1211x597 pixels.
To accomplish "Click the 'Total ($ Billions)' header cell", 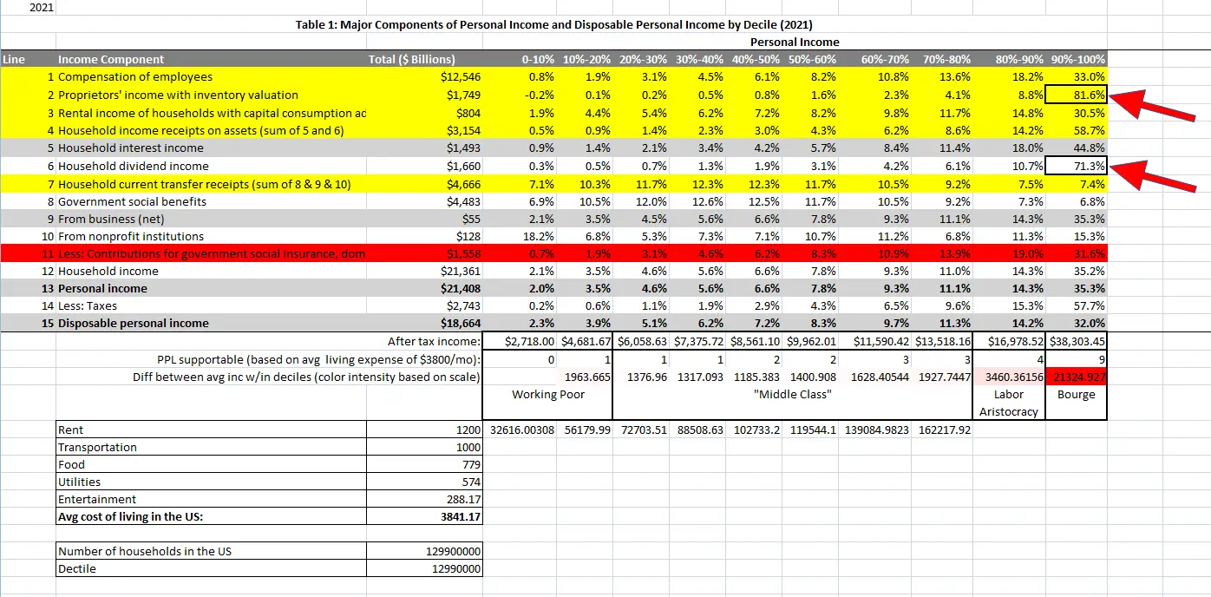I will click(x=412, y=60).
